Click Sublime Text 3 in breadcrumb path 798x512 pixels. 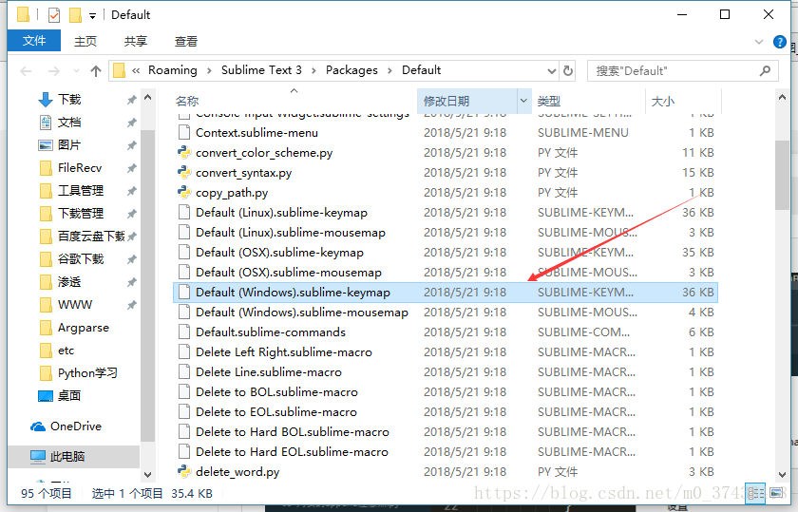(261, 70)
